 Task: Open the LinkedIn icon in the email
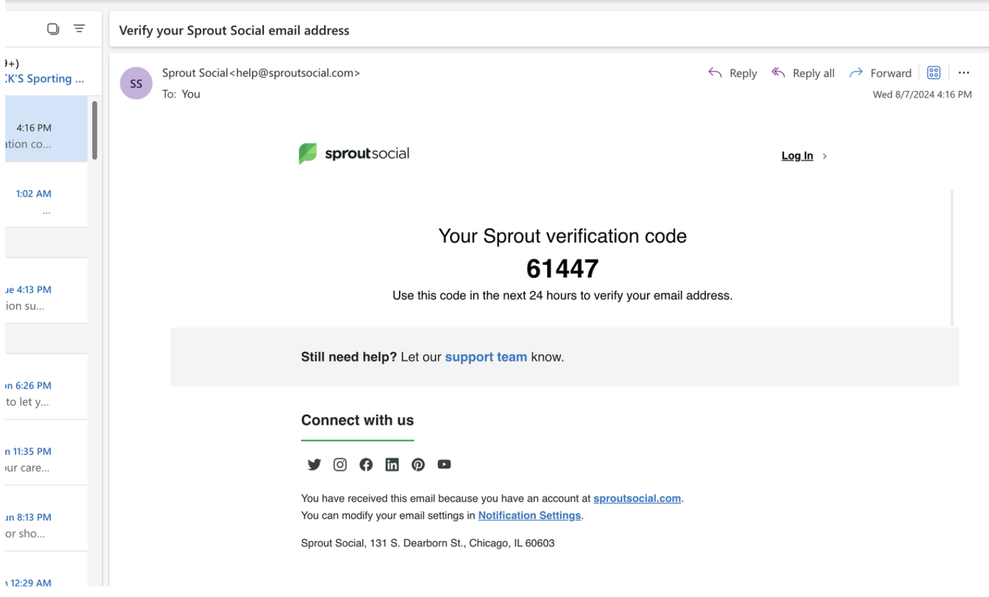point(392,465)
